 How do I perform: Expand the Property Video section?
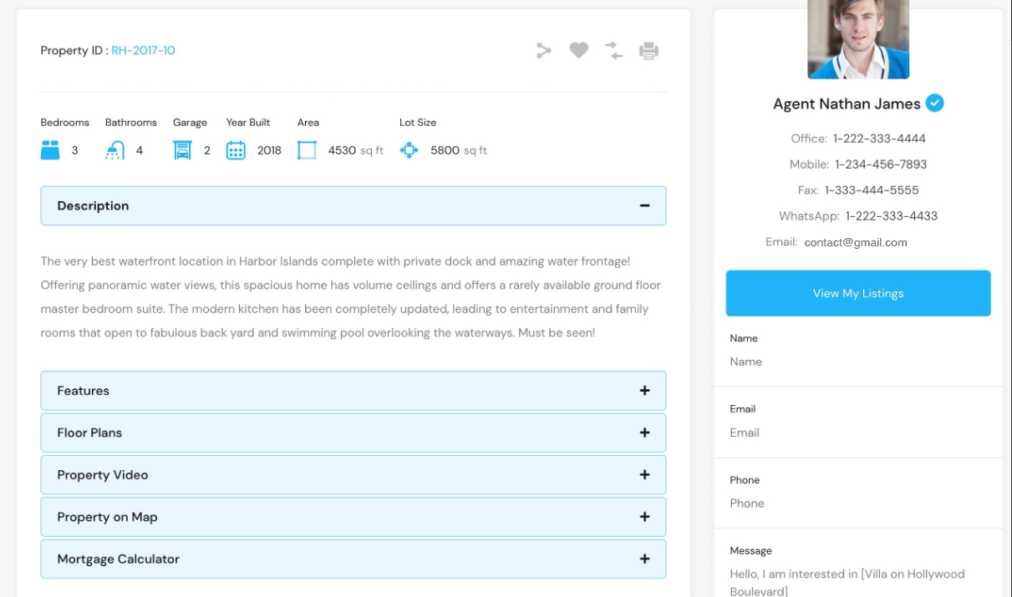point(644,475)
